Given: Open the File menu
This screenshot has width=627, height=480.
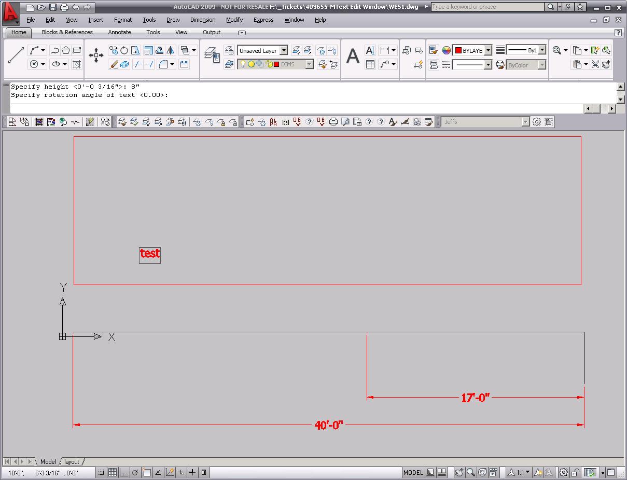Looking at the screenshot, I should (x=31, y=20).
